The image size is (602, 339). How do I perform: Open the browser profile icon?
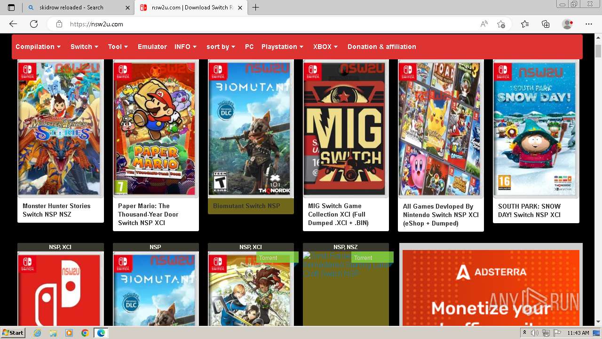click(567, 24)
